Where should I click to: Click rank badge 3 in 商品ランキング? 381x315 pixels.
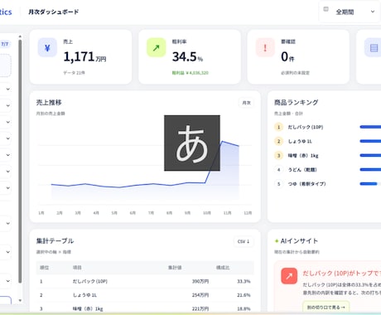[278, 156]
